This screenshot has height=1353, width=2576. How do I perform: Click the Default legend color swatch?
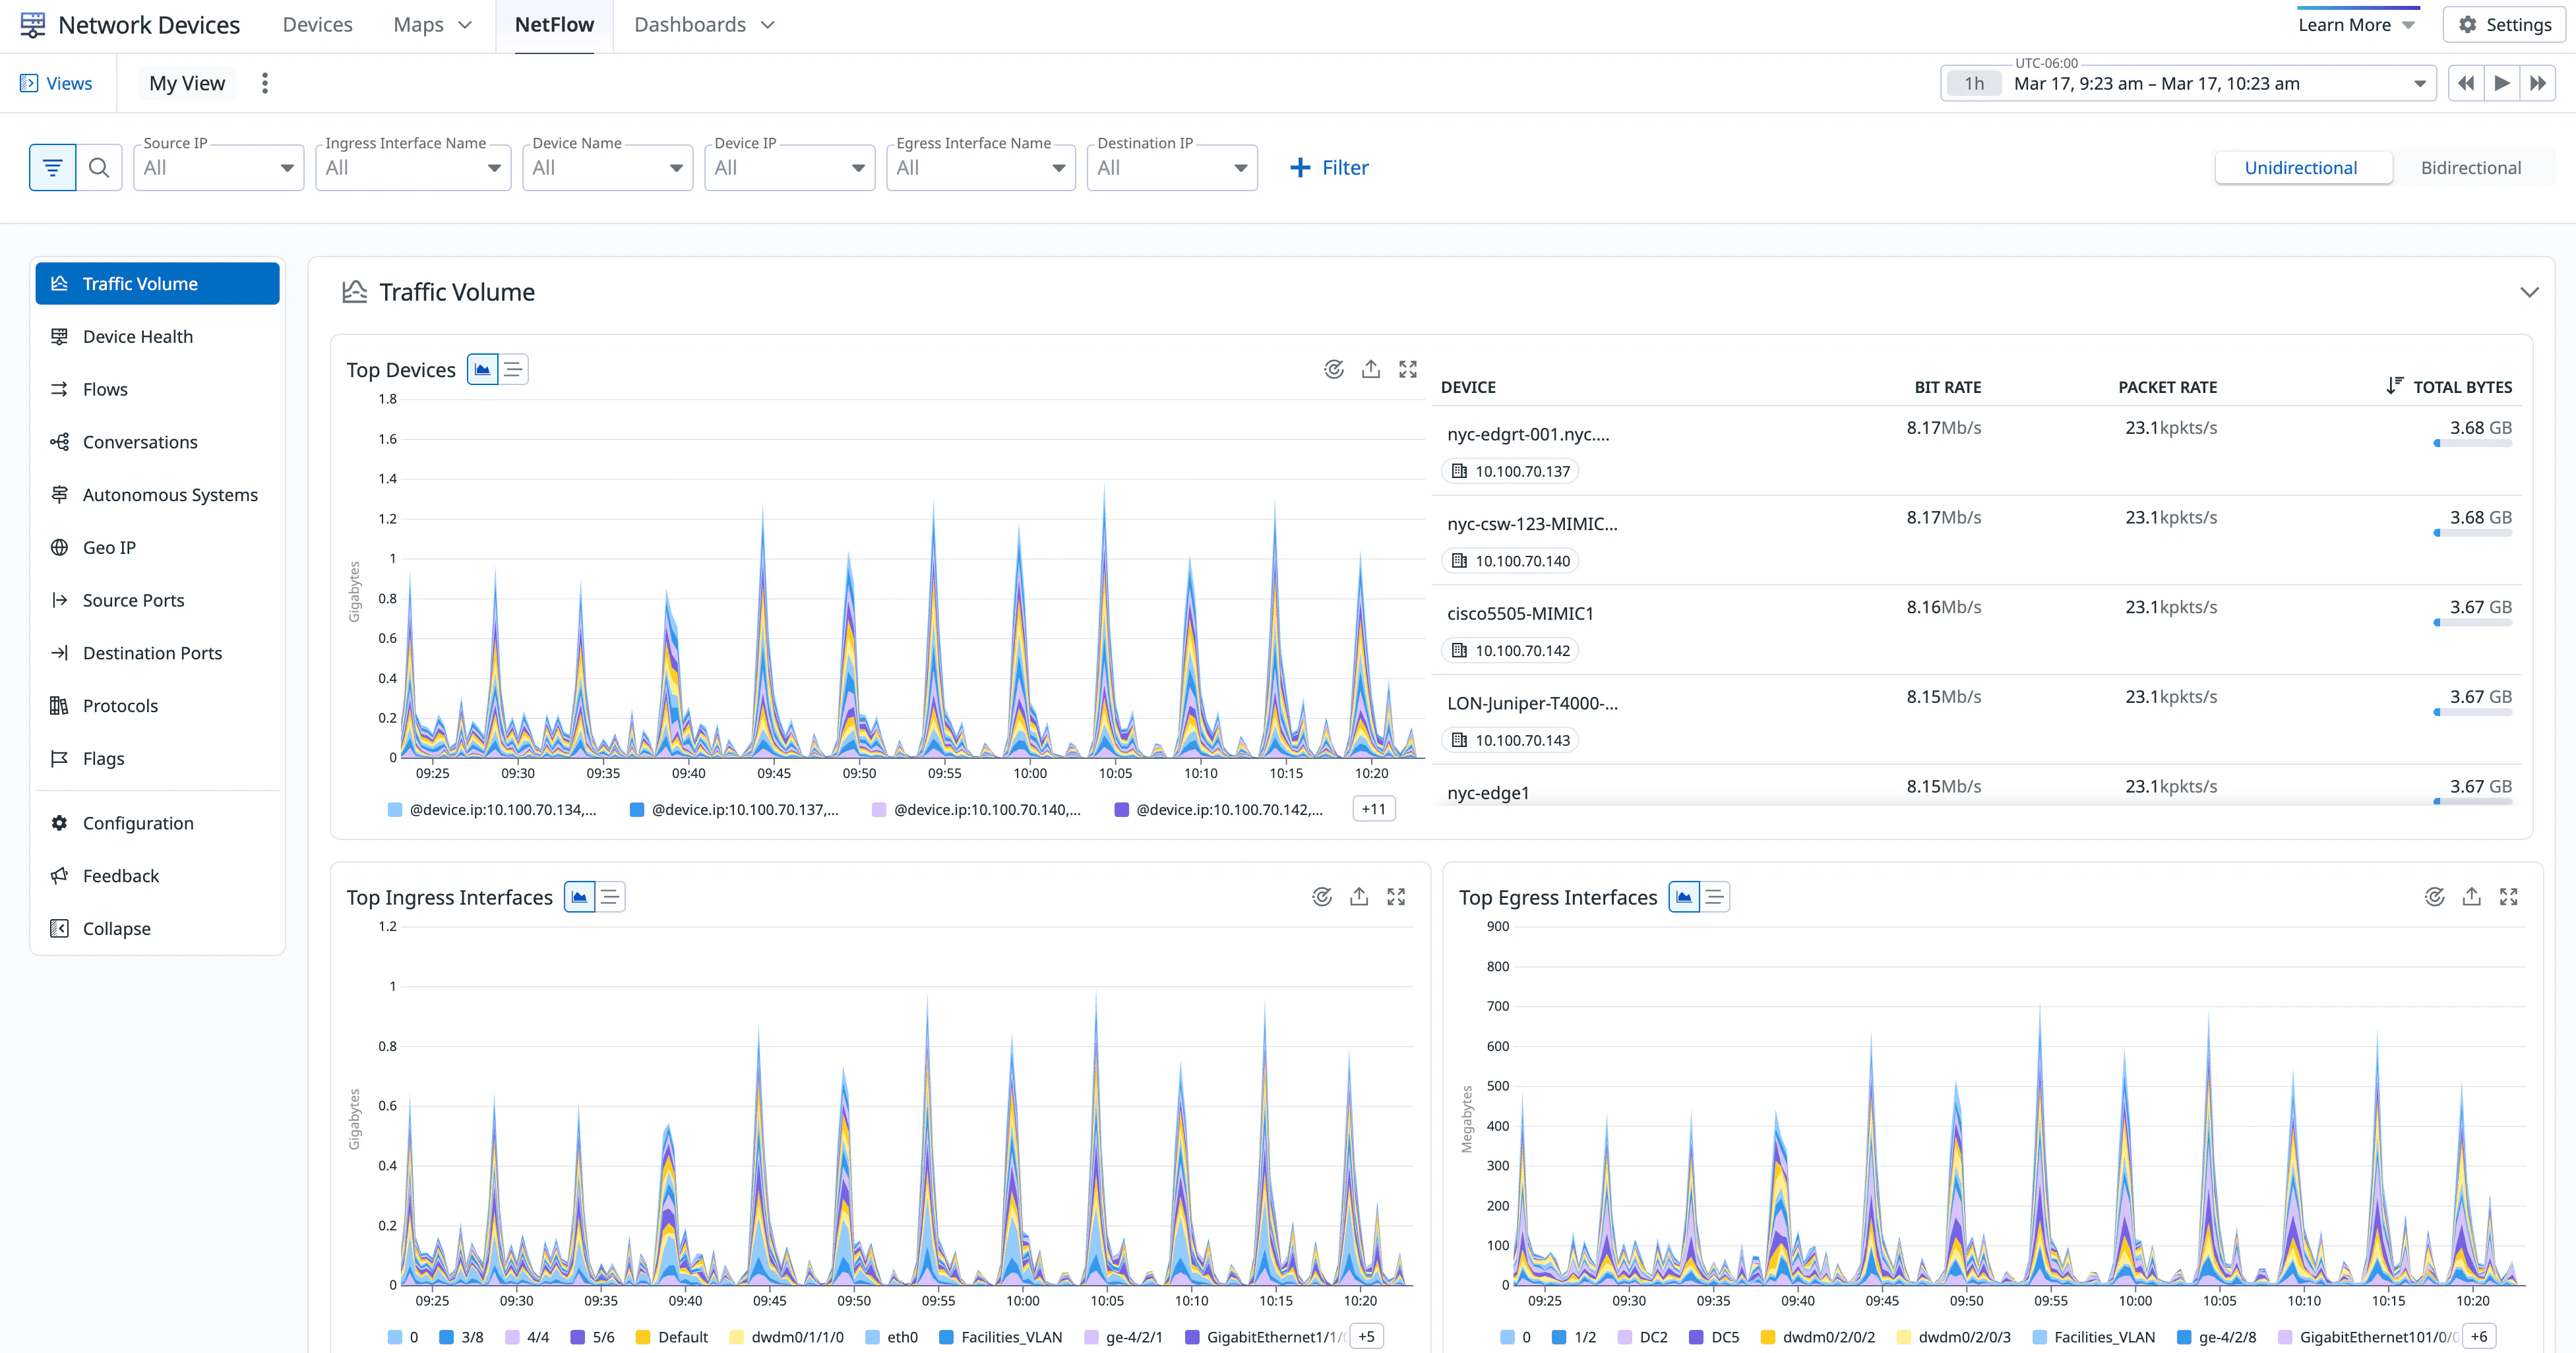pos(643,1337)
